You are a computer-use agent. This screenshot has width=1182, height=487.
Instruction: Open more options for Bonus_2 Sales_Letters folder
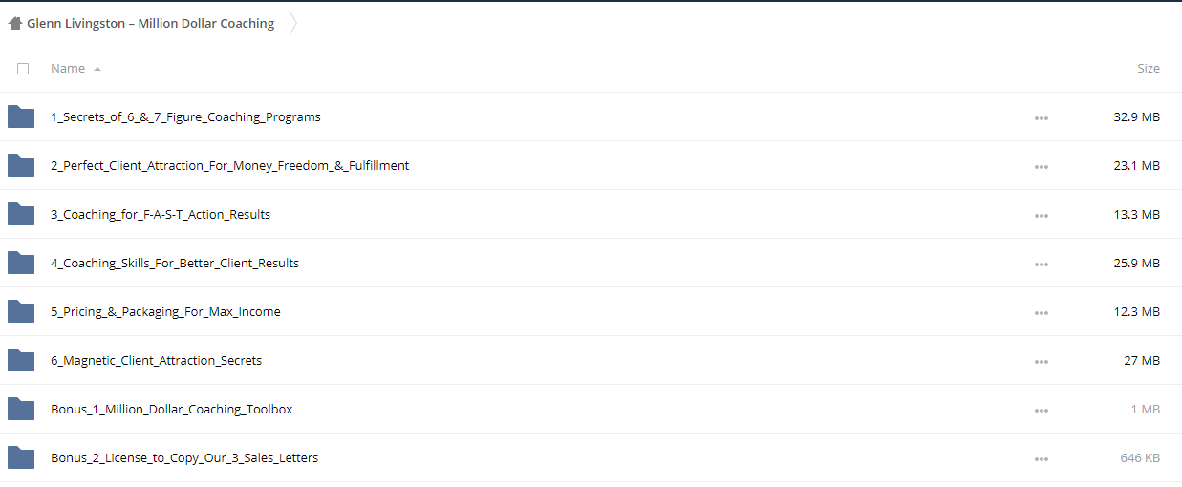click(1041, 459)
